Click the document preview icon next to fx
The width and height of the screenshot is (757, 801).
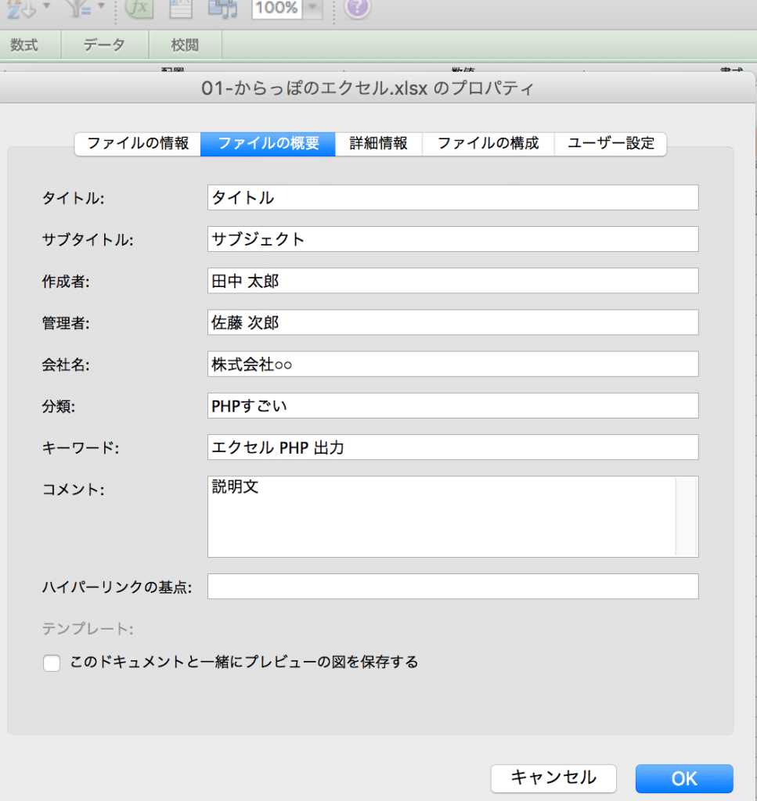point(181,10)
